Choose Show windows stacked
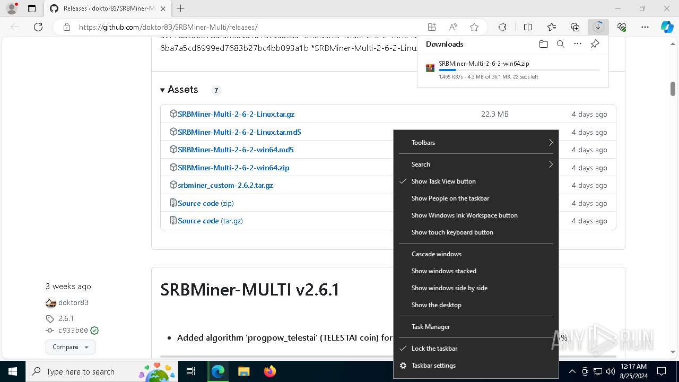Viewport: 679px width, 382px height. [476, 271]
